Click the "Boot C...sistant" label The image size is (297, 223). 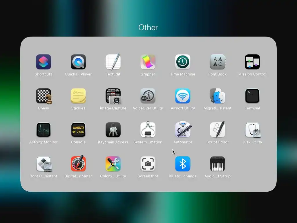coord(44,176)
